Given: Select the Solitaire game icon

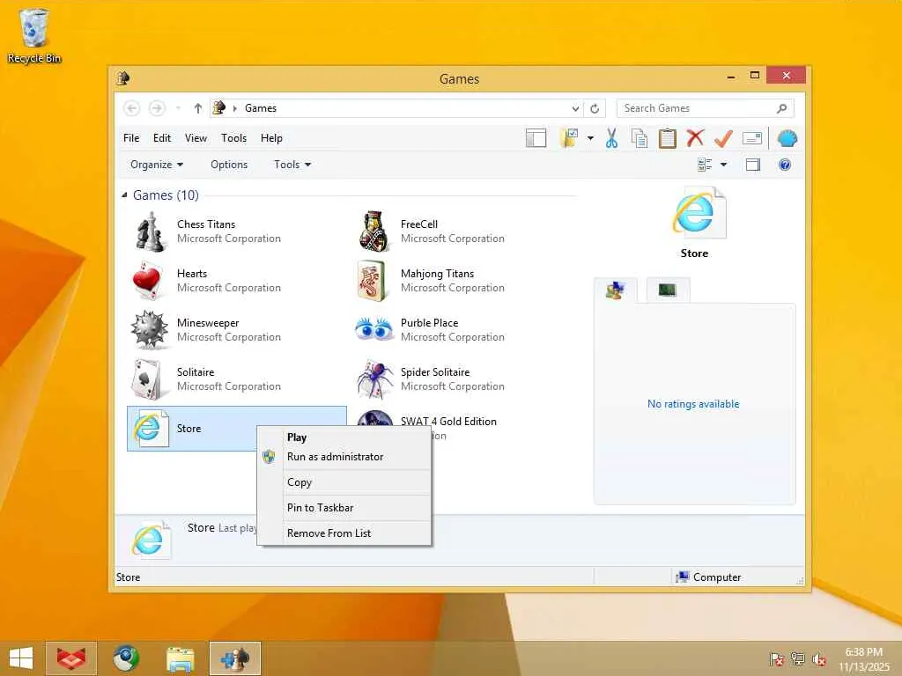Looking at the screenshot, I should (148, 379).
